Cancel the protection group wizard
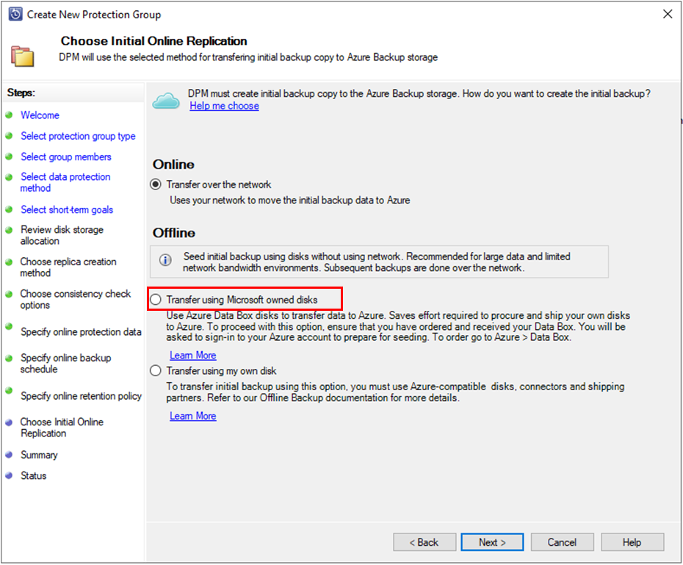The image size is (683, 565). click(562, 542)
